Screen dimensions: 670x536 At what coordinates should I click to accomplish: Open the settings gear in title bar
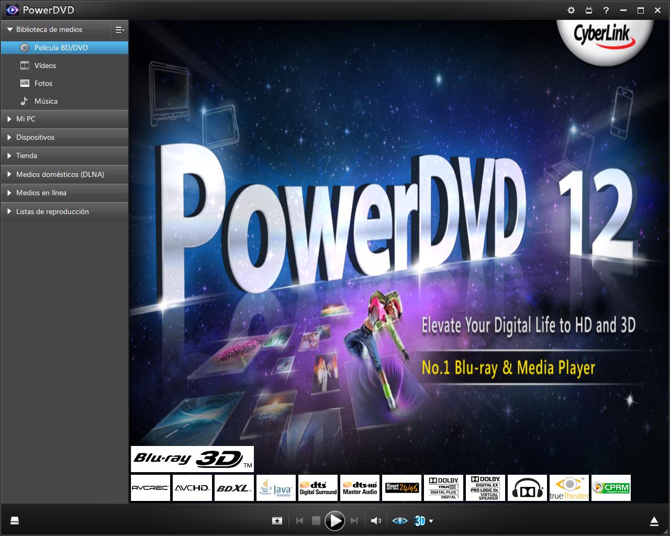click(571, 10)
